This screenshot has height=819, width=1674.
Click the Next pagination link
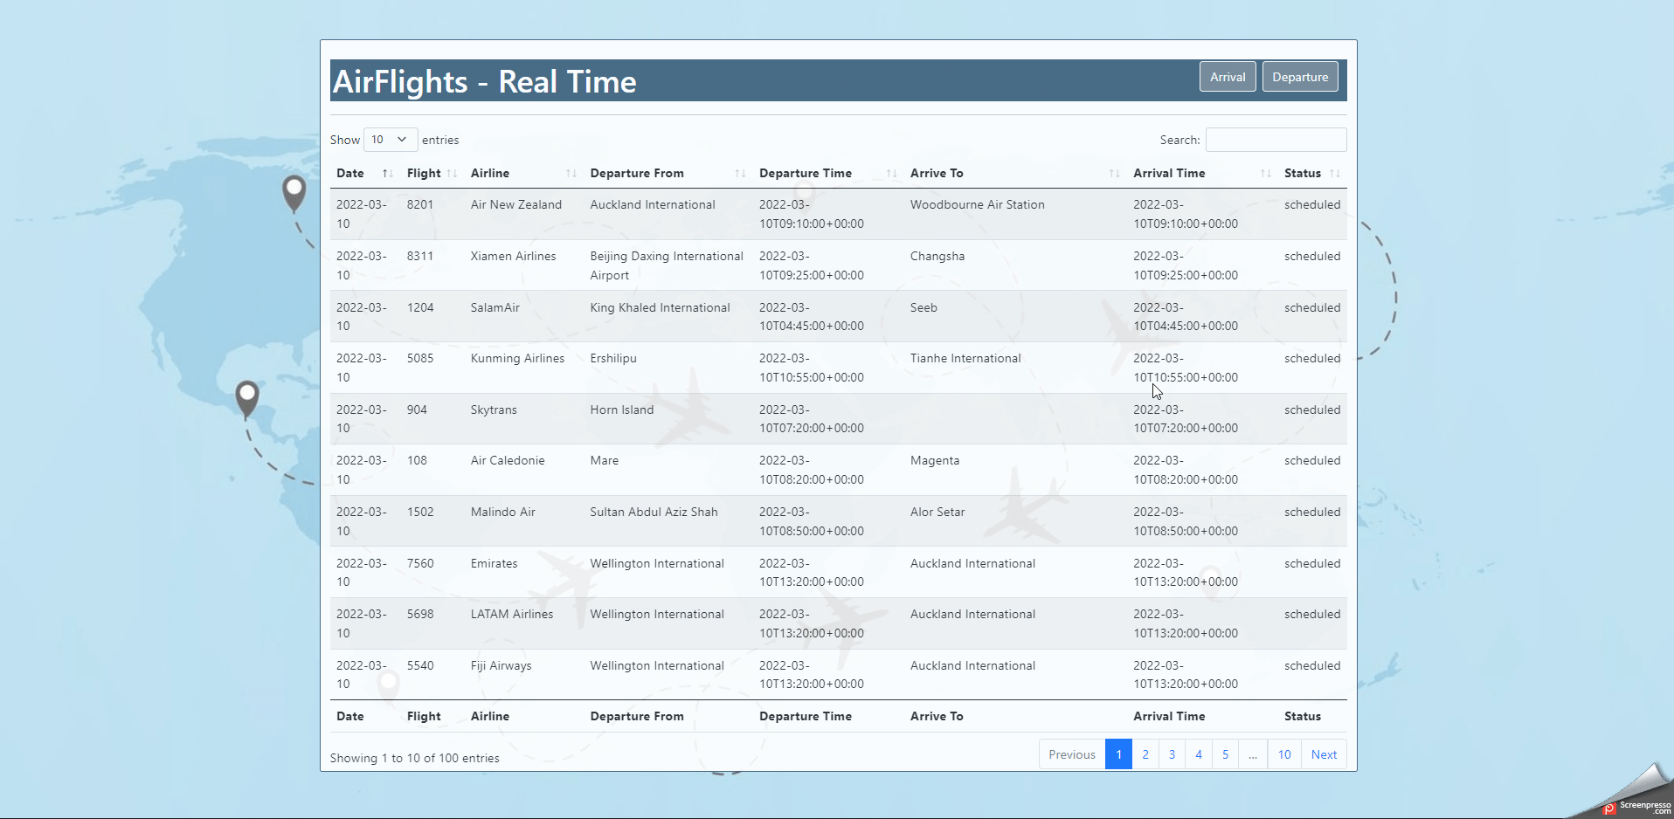point(1323,754)
